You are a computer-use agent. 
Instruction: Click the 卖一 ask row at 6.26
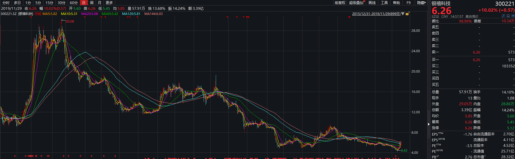point(473,52)
